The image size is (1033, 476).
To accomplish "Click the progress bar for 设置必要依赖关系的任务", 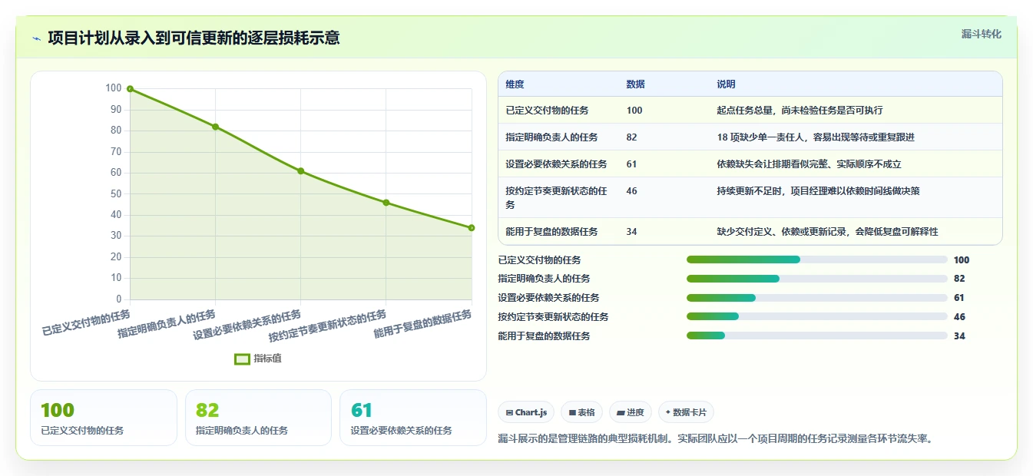I will click(x=817, y=298).
